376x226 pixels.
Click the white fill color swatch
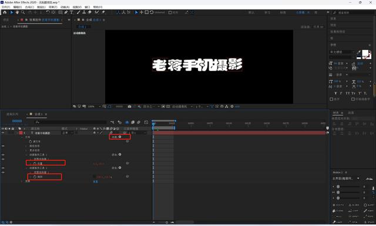[365, 53]
